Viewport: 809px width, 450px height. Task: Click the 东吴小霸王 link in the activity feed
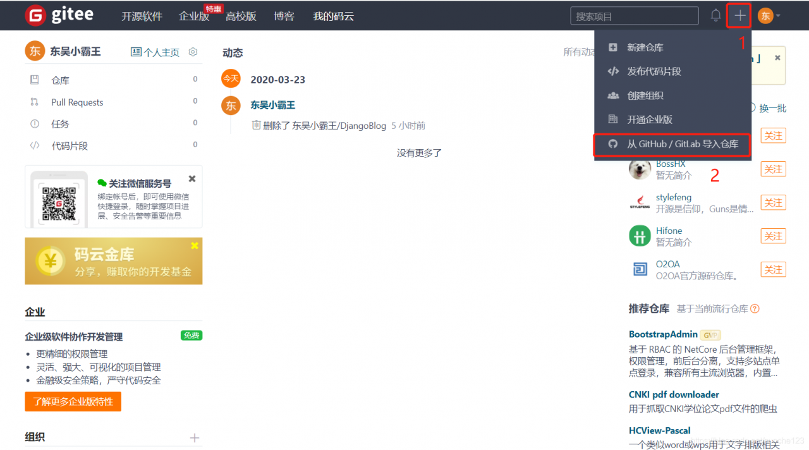[x=273, y=105]
